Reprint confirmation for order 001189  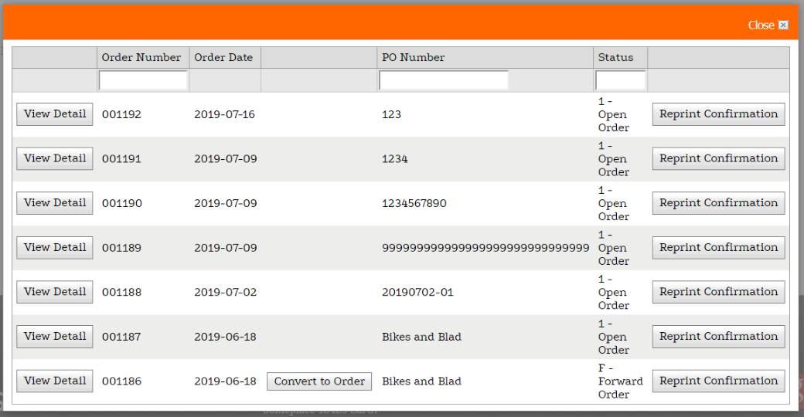point(718,248)
